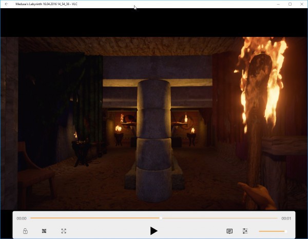This screenshot has height=239, width=308.
Task: Lock the player controls with padlock icon
Action: coord(25,231)
